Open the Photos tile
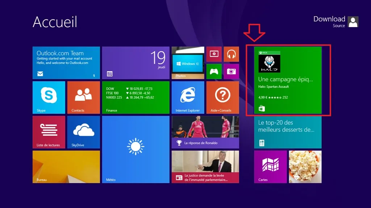Image resolution: width=371 pixels, height=208 pixels. 188,63
